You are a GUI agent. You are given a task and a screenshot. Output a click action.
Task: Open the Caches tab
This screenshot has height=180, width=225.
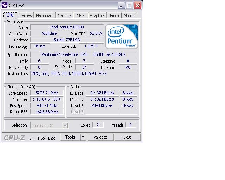(x=26, y=15)
